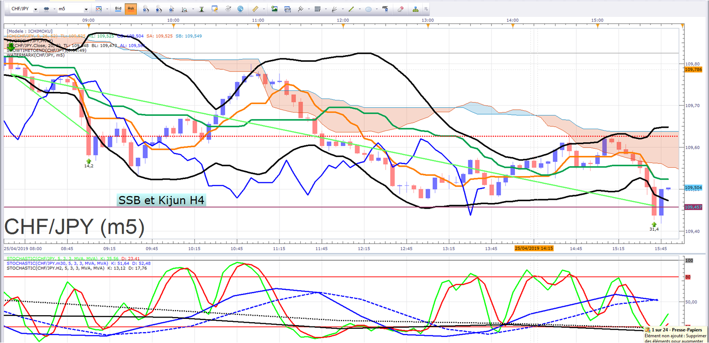Expand the horizontal lines dropdown arrow
Screen dimensions: 709x343
coord(325,9)
